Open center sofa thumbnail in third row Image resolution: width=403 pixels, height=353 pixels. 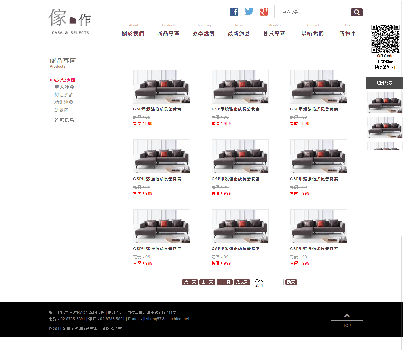coord(240,226)
